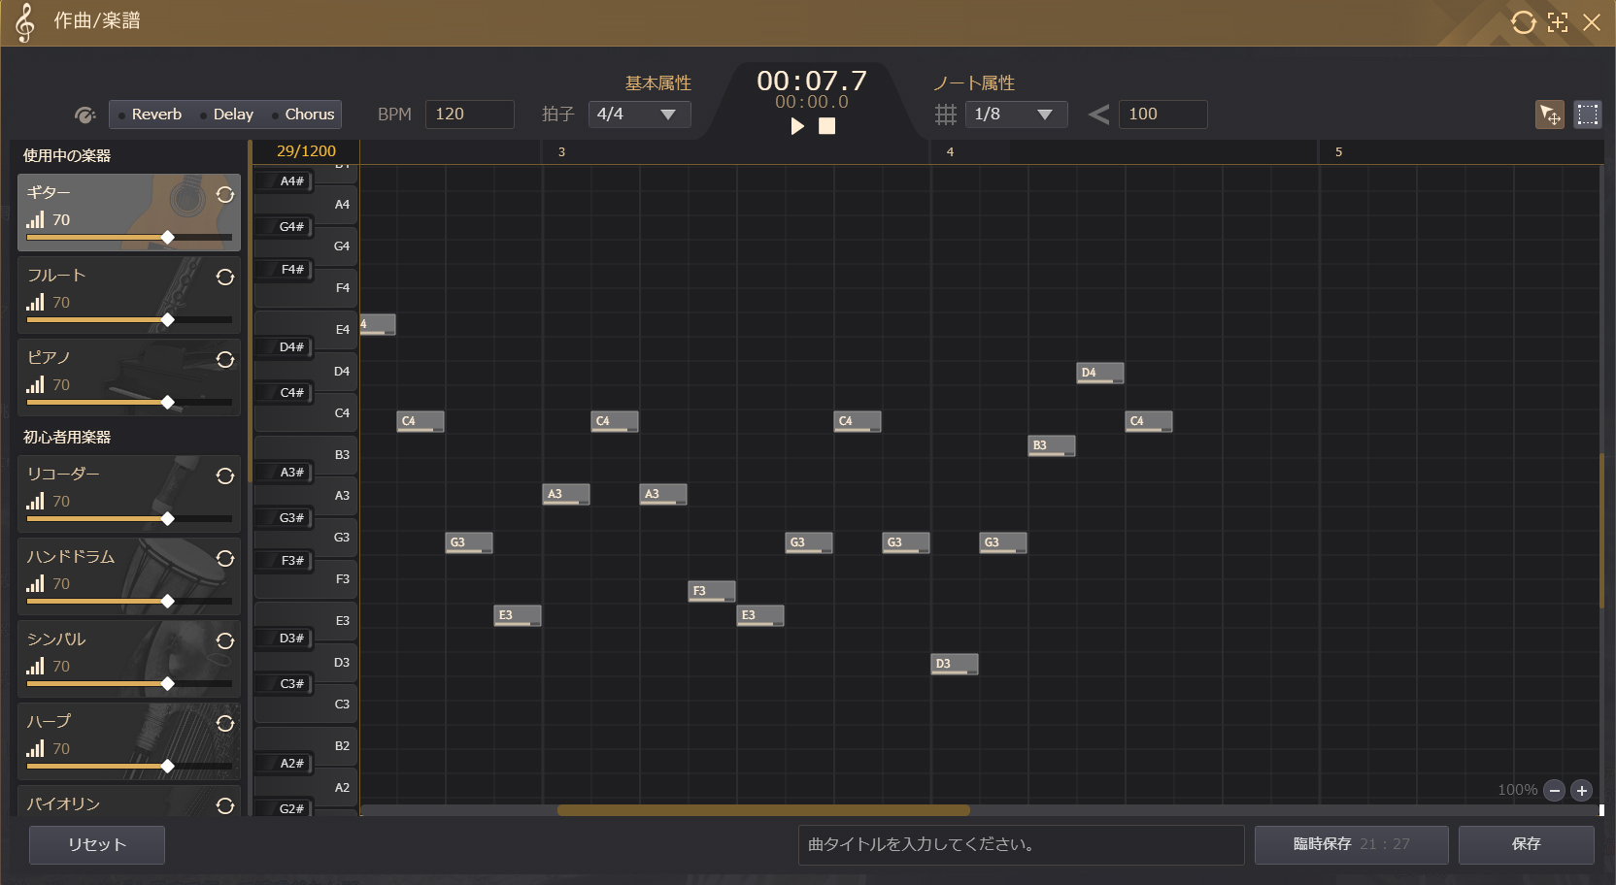Click the refresh icon in title bar
This screenshot has width=1616, height=885.
point(1523,22)
